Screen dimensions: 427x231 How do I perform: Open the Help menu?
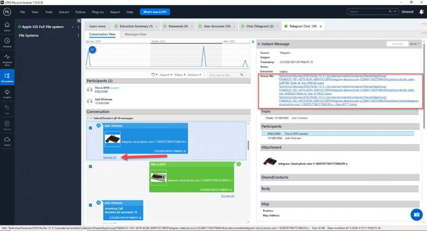pos(130,12)
